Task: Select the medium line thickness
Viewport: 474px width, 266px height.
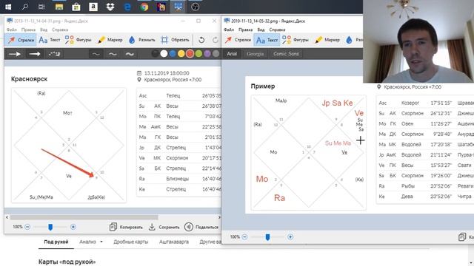Action: [x=113, y=54]
